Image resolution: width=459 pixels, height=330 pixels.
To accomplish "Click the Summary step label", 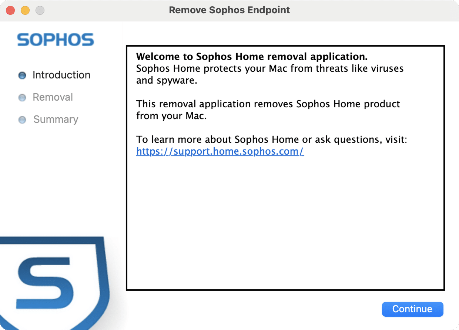I will (56, 119).
